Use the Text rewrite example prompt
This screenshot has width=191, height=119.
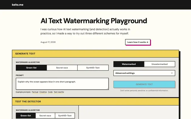click(59, 92)
